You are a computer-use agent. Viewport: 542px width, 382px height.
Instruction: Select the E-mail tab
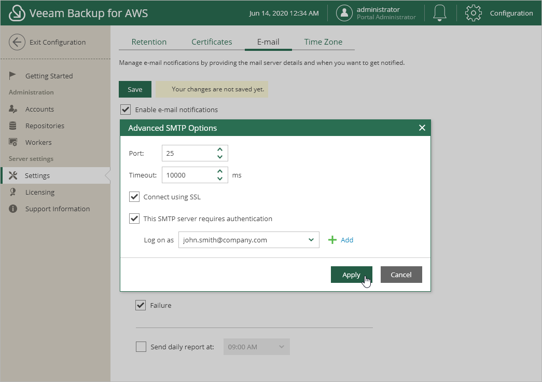coord(268,42)
